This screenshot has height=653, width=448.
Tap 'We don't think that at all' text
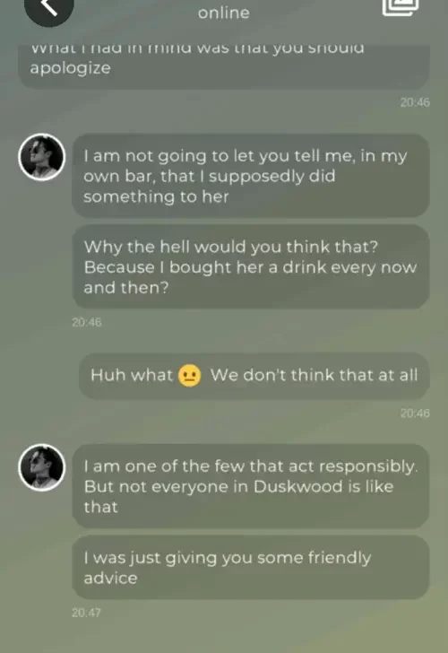coord(314,375)
